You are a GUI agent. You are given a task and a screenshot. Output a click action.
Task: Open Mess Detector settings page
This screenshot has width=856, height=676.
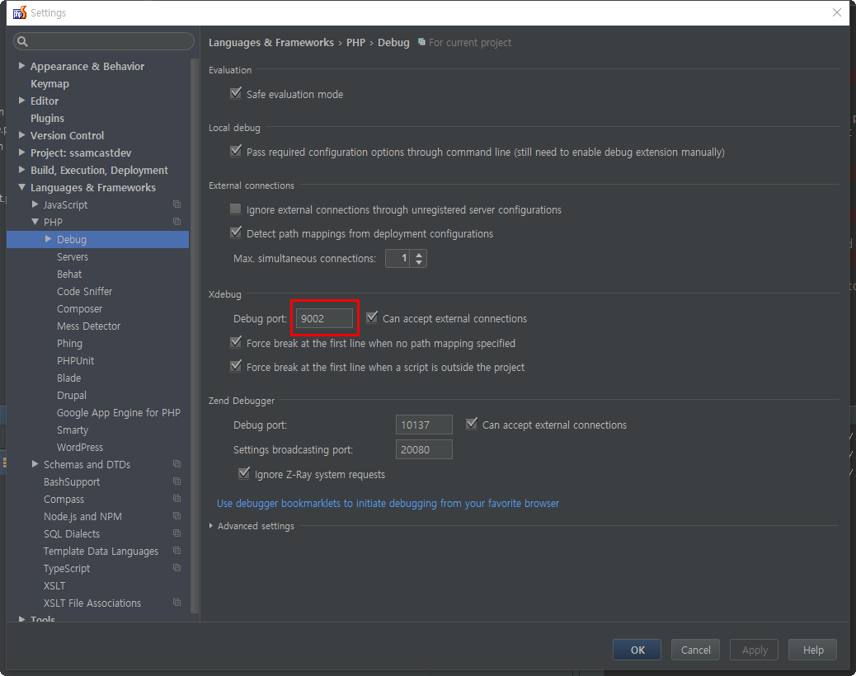point(88,326)
